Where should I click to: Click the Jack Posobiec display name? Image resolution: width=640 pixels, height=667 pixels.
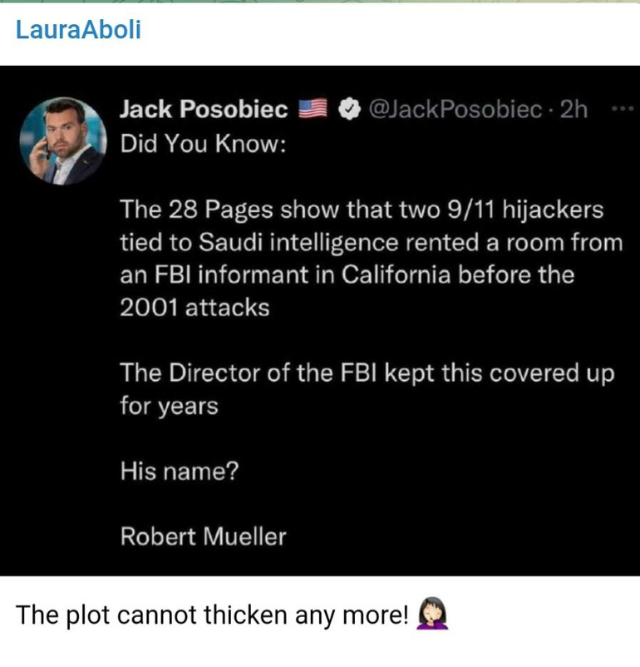pos(204,110)
